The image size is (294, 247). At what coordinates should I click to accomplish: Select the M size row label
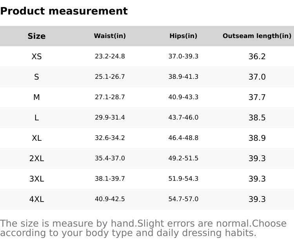[x=36, y=97]
